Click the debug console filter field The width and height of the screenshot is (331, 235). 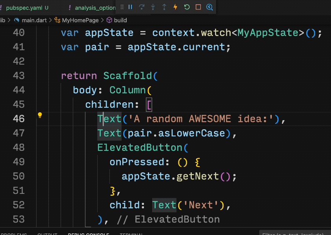295,233
